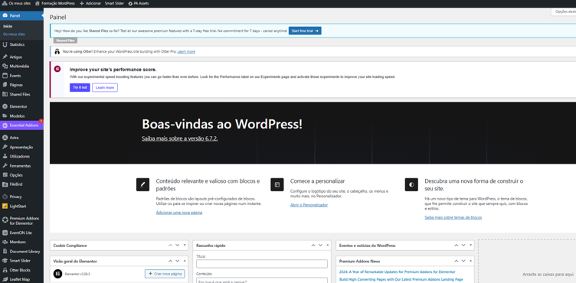
Task: Toggle the Eventos e notícias do WordPress panel
Action: tap(471, 246)
